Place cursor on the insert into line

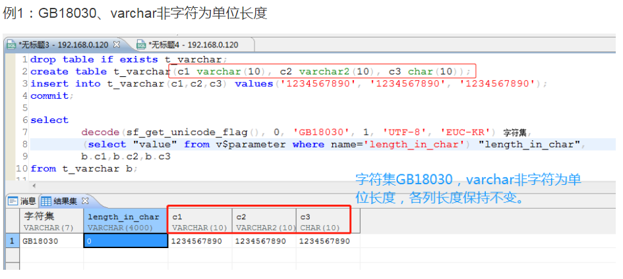pos(289,84)
